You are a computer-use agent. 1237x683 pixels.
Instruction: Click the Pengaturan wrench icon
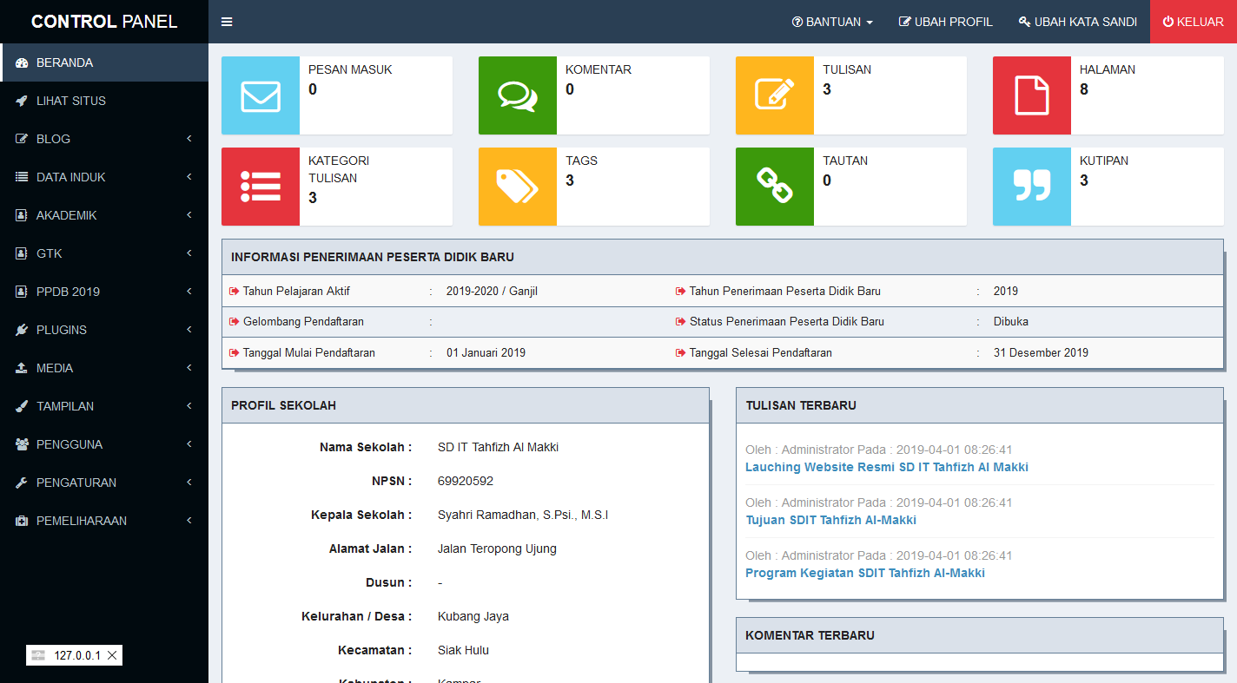coord(22,483)
